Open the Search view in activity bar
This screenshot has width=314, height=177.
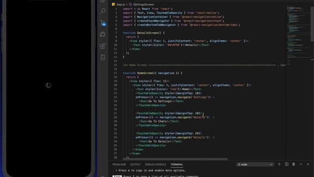103,11
